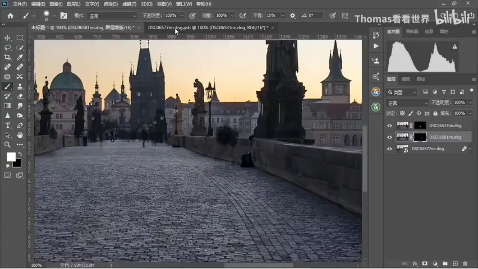
Task: Open the layer opacity dropdown
Action: click(470, 103)
